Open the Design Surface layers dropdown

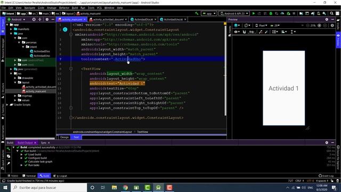[x=237, y=26]
